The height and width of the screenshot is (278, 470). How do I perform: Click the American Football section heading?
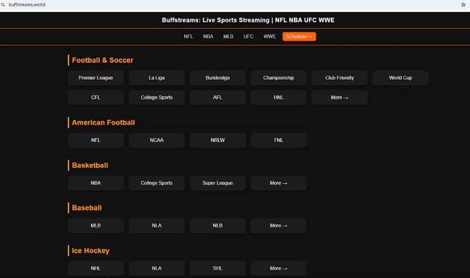pyautogui.click(x=103, y=123)
